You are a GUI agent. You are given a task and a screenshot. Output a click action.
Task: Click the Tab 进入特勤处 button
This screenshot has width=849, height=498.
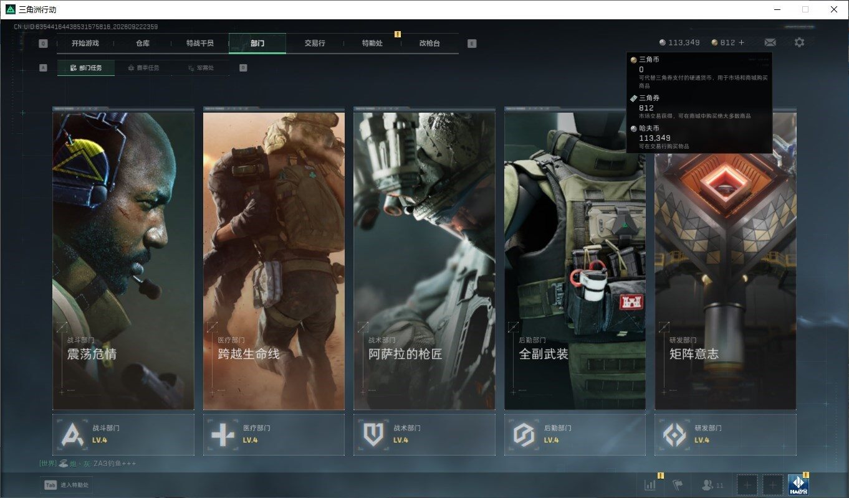pos(66,485)
